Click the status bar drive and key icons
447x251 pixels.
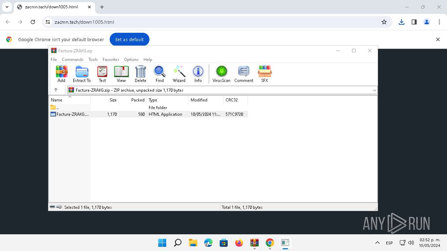pyautogui.click(x=56, y=207)
